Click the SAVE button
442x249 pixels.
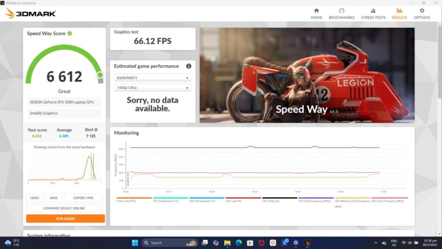tap(54, 198)
